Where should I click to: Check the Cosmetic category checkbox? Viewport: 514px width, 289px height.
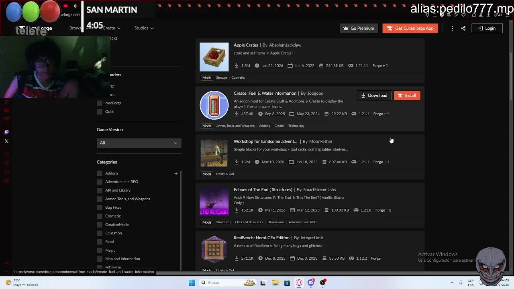point(100,216)
